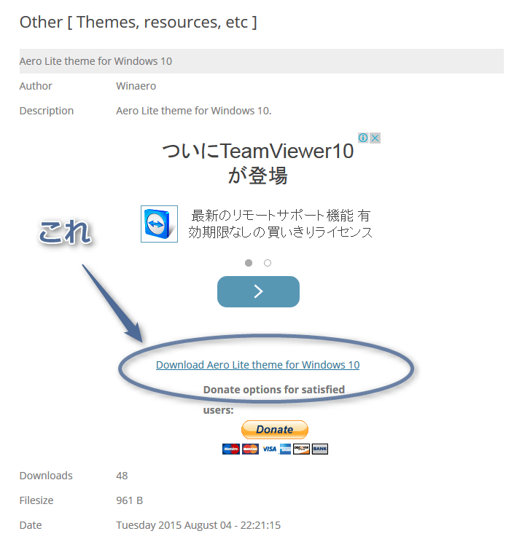Viewport: 514px width, 539px height.
Task: Click the Filesize label
Action: pos(36,500)
